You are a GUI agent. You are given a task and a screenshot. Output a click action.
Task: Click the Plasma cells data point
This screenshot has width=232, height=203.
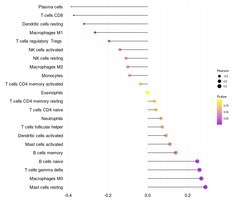(71, 7)
